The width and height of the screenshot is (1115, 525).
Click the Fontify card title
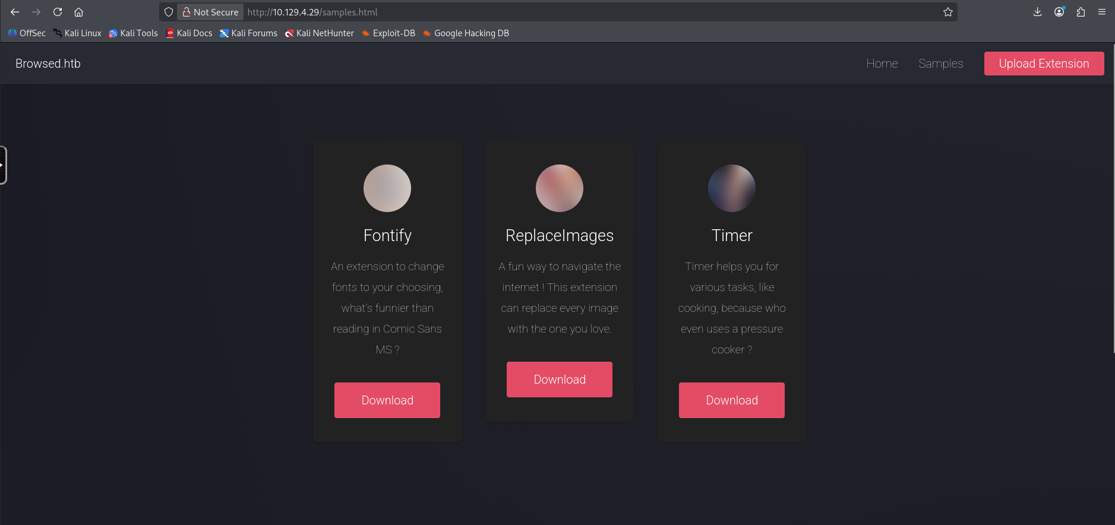387,236
